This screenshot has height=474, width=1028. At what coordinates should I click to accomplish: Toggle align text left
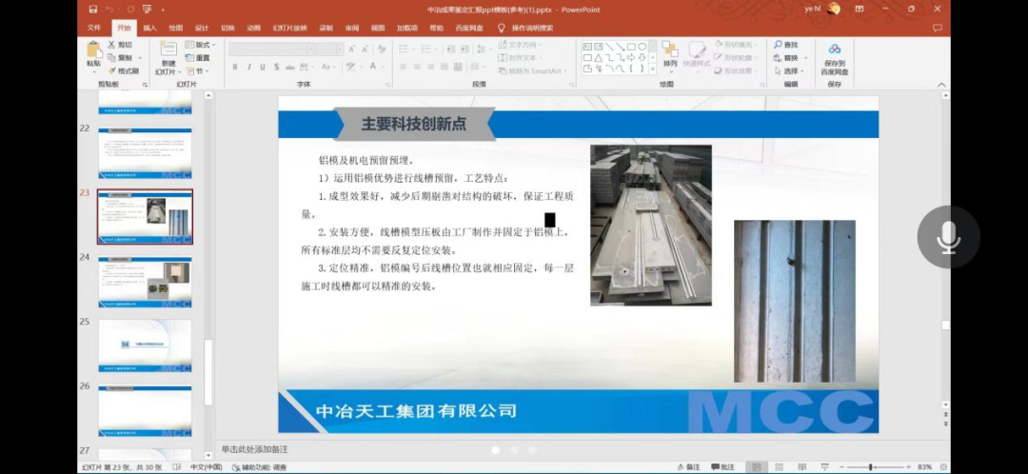403,67
